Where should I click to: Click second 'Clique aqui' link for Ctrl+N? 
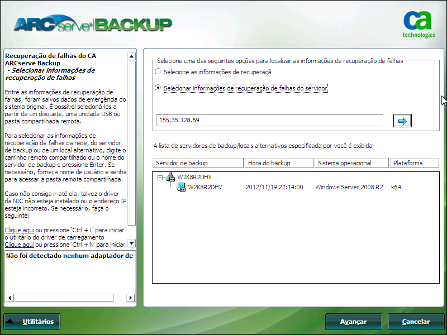[x=20, y=245]
